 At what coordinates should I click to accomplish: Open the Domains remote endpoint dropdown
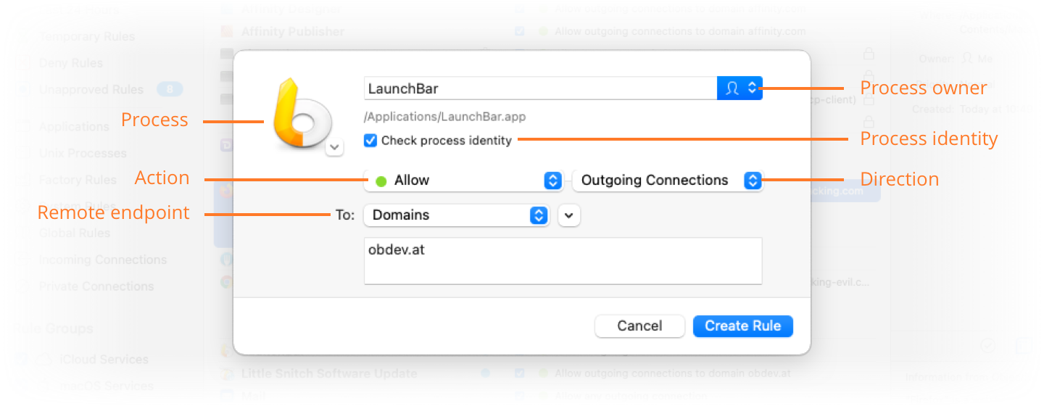pos(456,215)
